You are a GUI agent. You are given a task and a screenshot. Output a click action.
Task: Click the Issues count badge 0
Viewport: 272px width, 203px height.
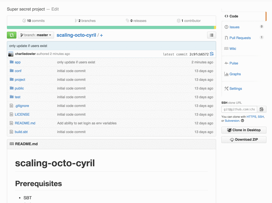tap(262, 26)
